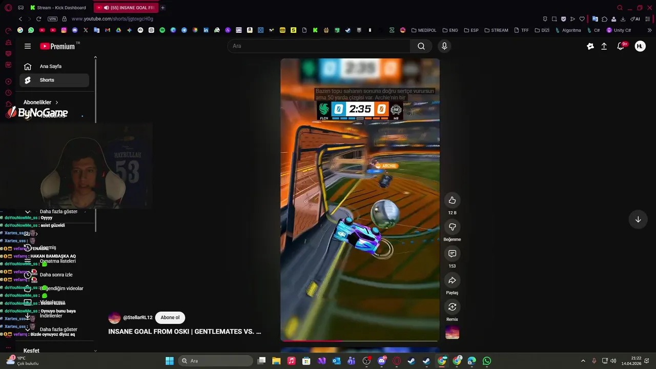The height and width of the screenshot is (369, 656).
Task: Click the YouTube Premium logo
Action: [x=57, y=46]
